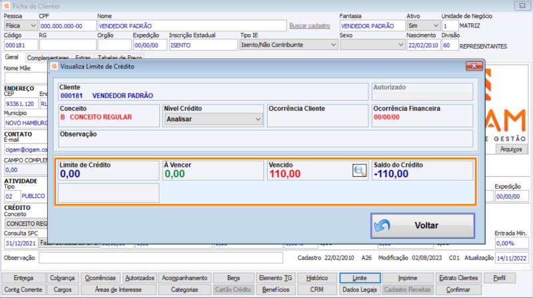Close the Visualiza Limite de Crédito dialog
This screenshot has width=533, height=298.
point(474,66)
